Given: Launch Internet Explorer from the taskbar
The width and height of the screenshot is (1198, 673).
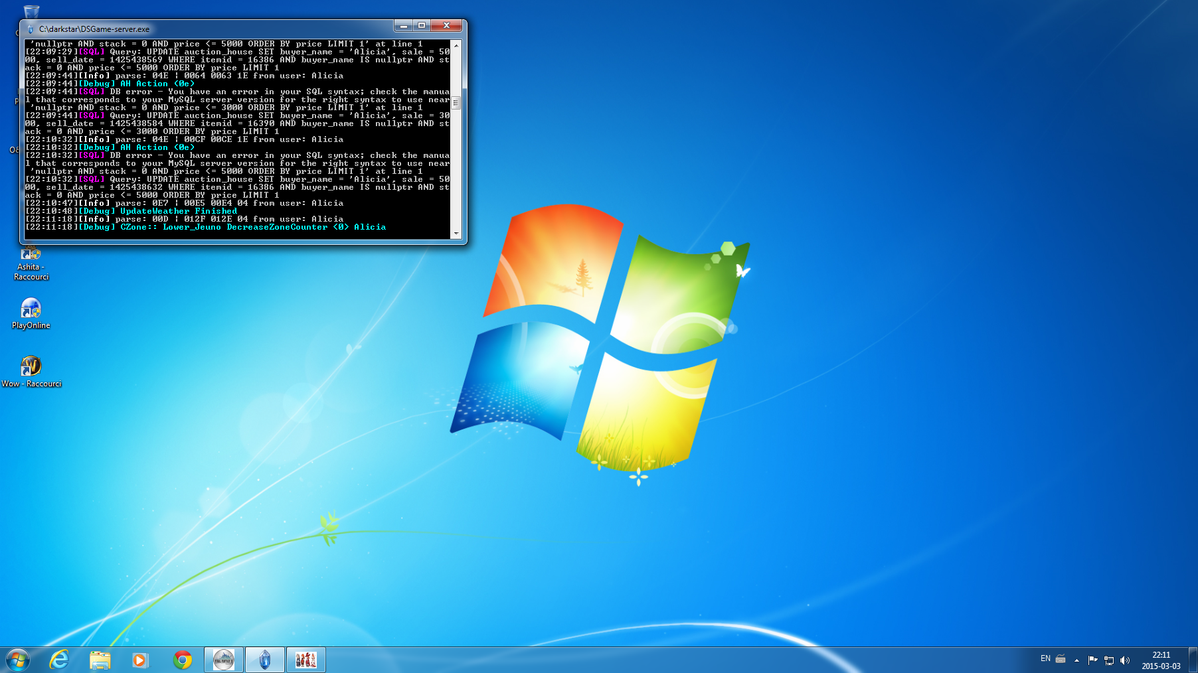Looking at the screenshot, I should pyautogui.click(x=60, y=660).
